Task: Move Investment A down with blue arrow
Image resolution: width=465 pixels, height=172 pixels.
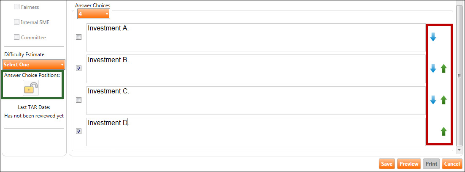Action: click(433, 37)
